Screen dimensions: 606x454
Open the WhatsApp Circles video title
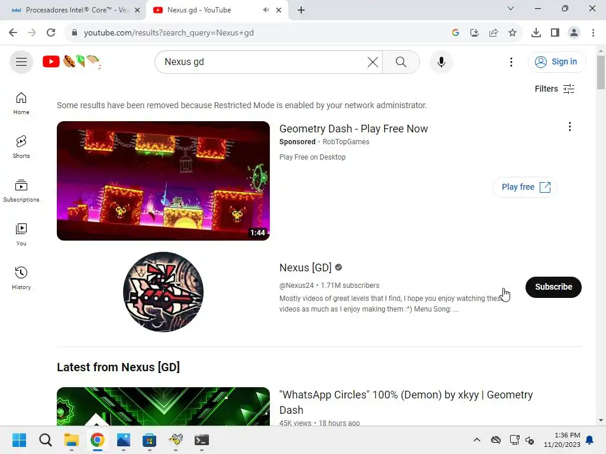pyautogui.click(x=406, y=402)
